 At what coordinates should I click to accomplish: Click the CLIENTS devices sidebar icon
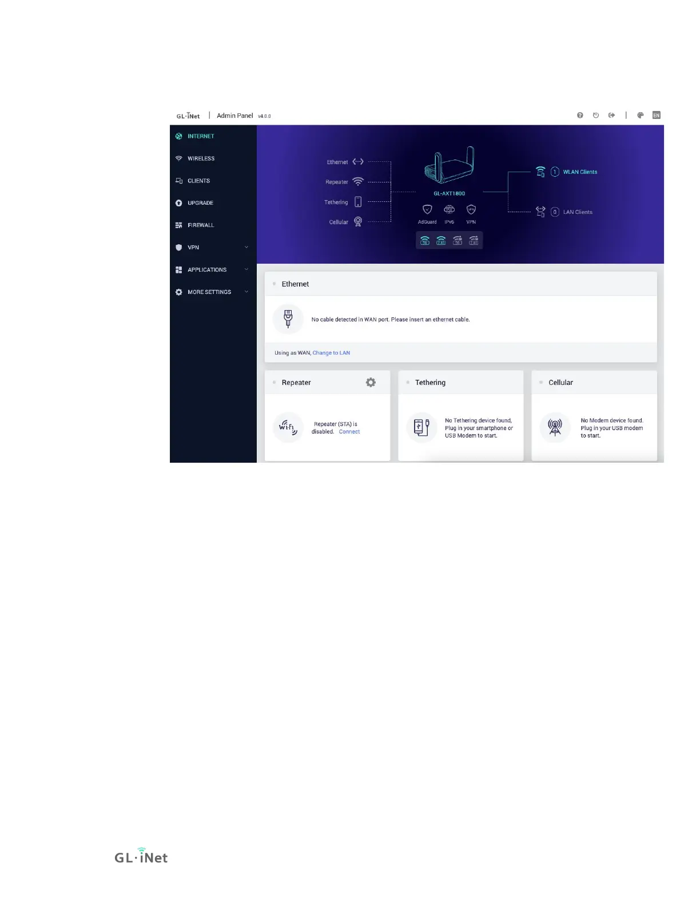tap(179, 181)
